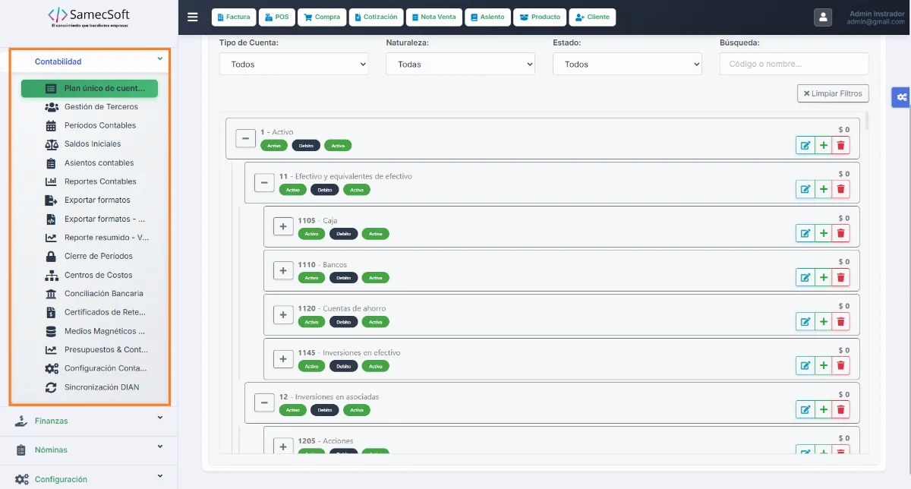Add sub-account under 11 - Efectivo y equivalentes
This screenshot has width=911, height=489.
point(823,189)
